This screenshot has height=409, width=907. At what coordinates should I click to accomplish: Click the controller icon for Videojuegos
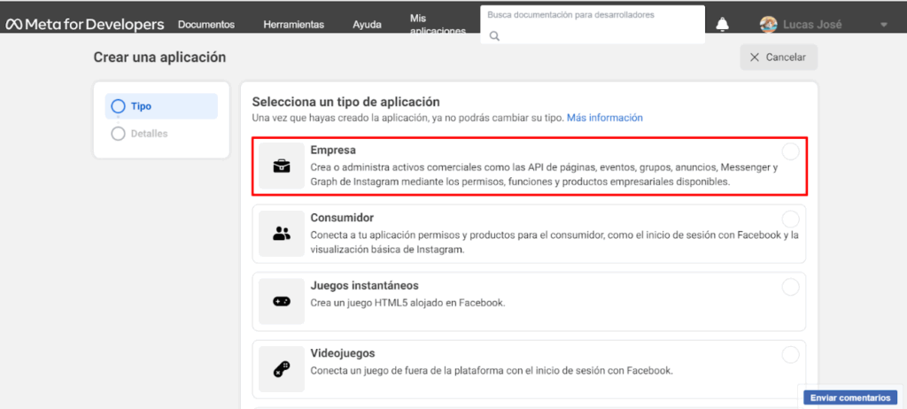click(x=282, y=368)
